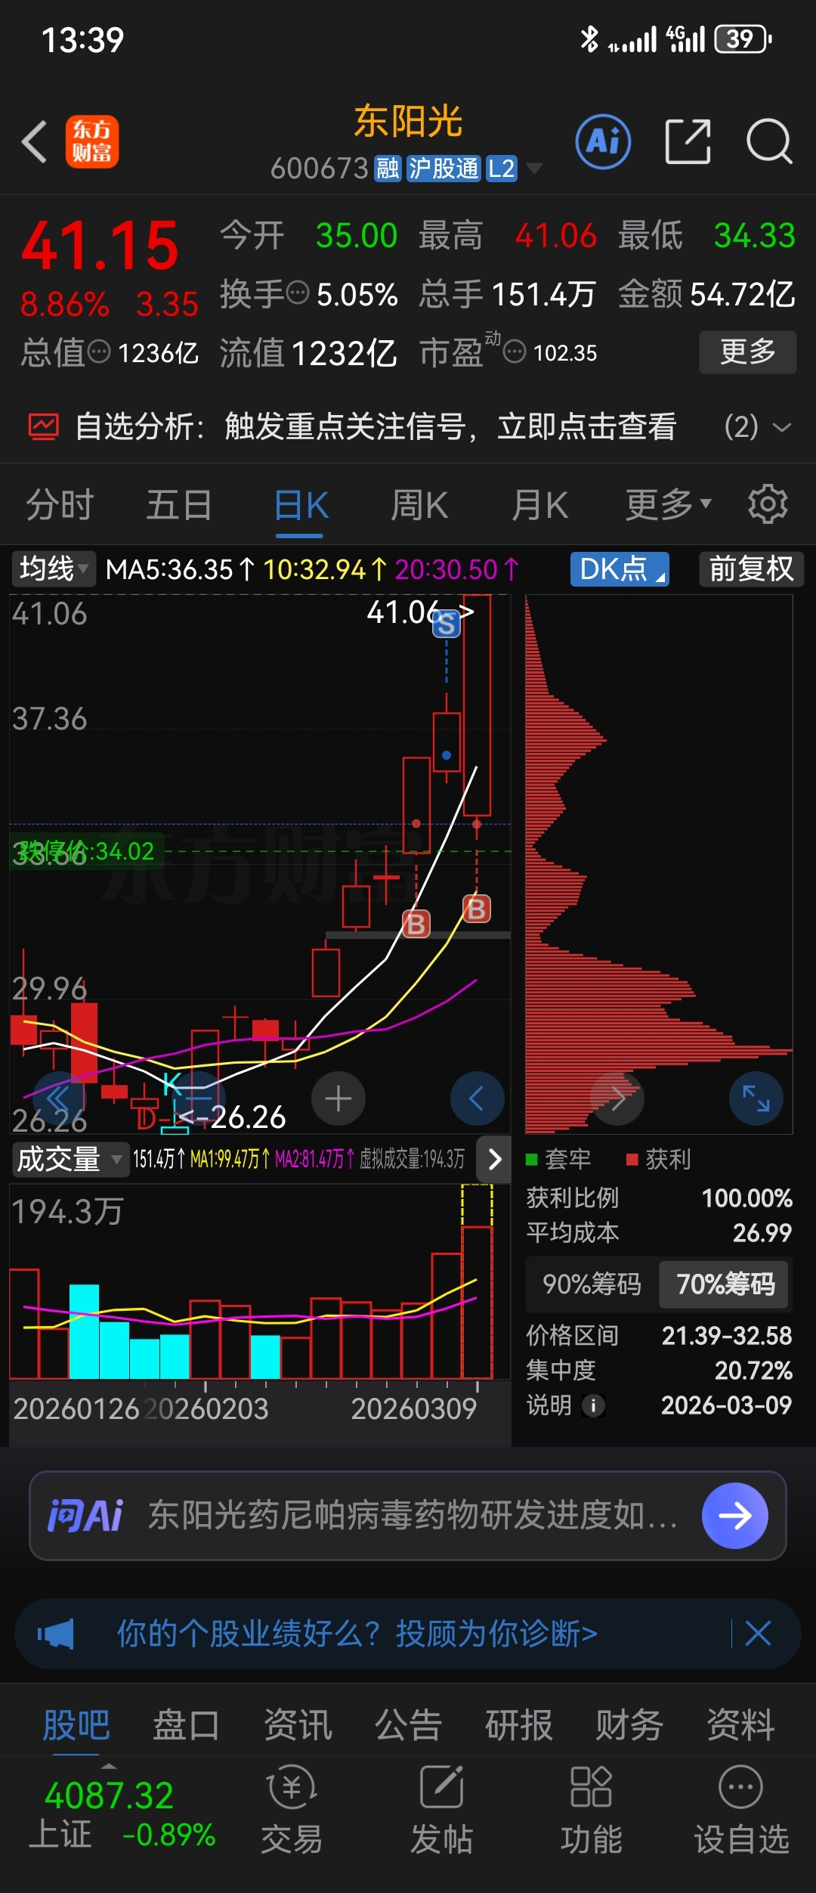
Task: Close the 投顾 diagnosis banner
Action: [x=758, y=1634]
